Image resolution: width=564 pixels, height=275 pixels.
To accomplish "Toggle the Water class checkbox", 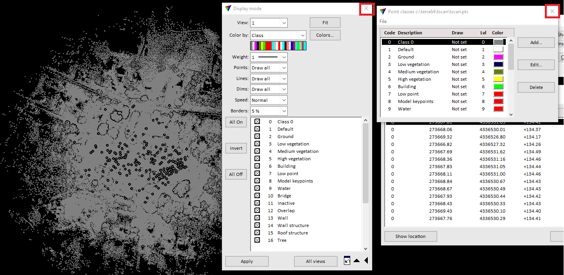I will pyautogui.click(x=257, y=188).
